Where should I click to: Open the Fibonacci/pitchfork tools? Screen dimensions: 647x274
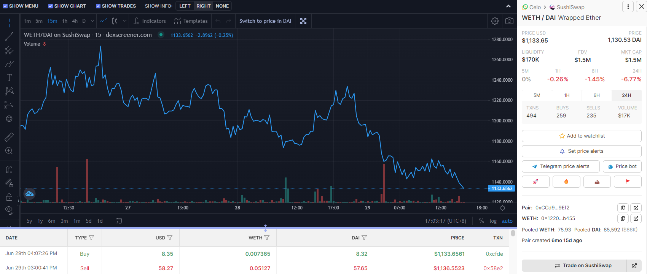click(x=9, y=50)
